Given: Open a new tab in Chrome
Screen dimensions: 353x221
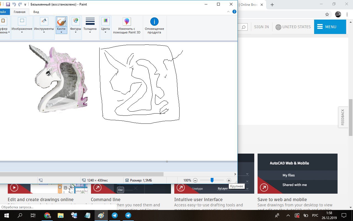Looking at the screenshot, I should pos(272,5).
